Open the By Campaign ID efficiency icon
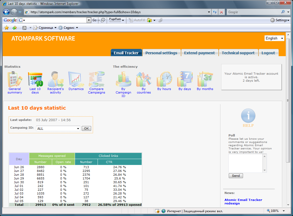Viewport: 293px width, 216px height. click(123, 79)
